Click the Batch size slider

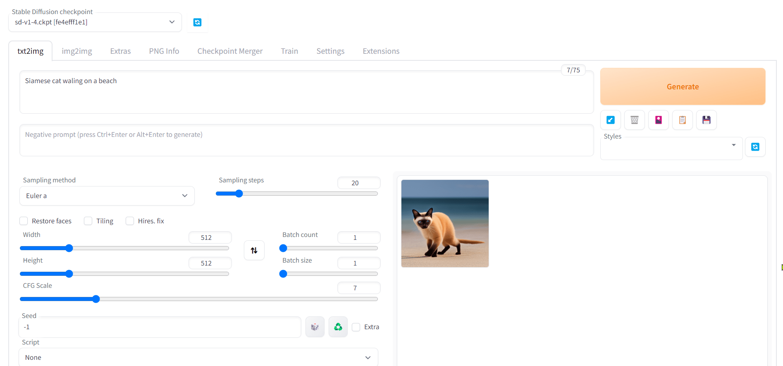(x=329, y=274)
